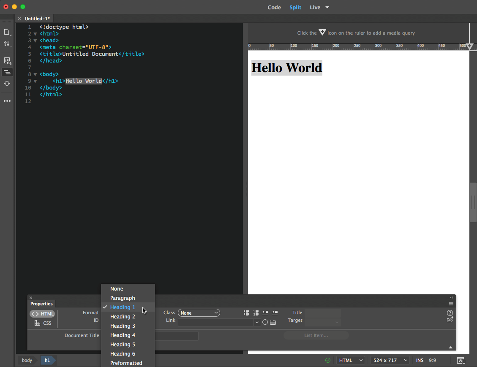477x367 pixels.
Task: Open the Open Documents toolbar icon
Action: pyautogui.click(x=7, y=32)
